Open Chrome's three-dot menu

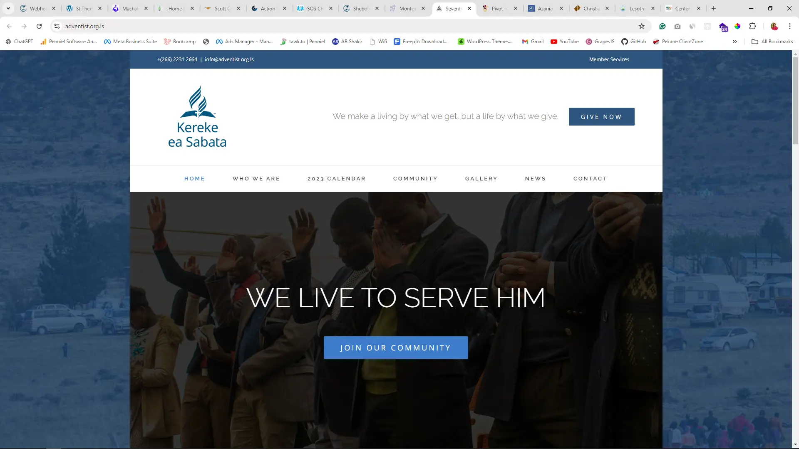[789, 26]
